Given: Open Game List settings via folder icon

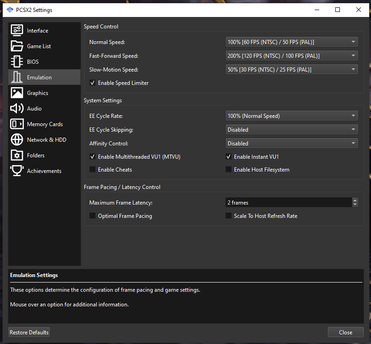Looking at the screenshot, I should (17, 46).
